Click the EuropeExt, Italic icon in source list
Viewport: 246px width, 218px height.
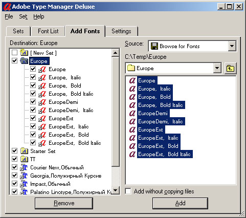(132, 138)
